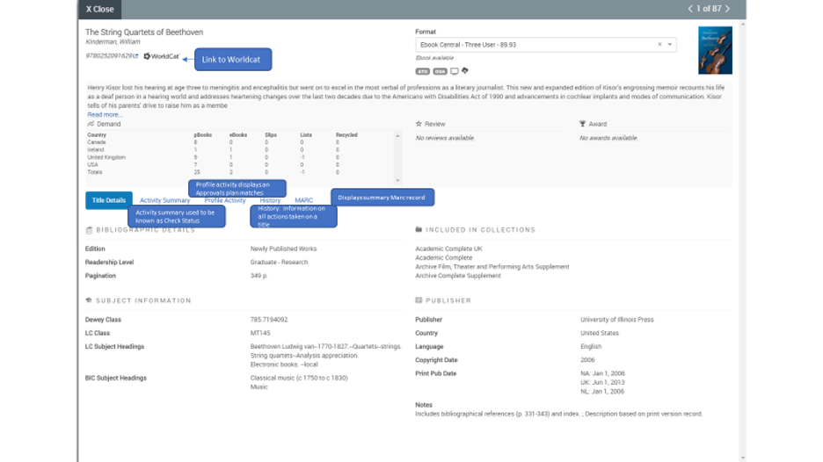Click the Recycled column header
This screenshot has width=823, height=462.
coord(346,134)
